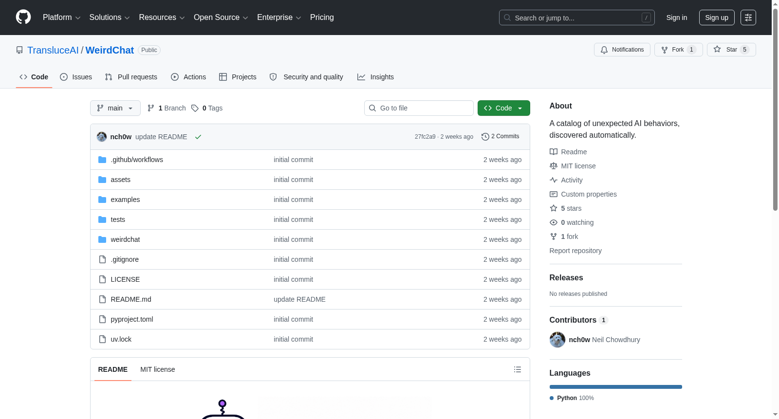The image size is (779, 419).
Task: Click the Search or jump to field
Action: 577,18
